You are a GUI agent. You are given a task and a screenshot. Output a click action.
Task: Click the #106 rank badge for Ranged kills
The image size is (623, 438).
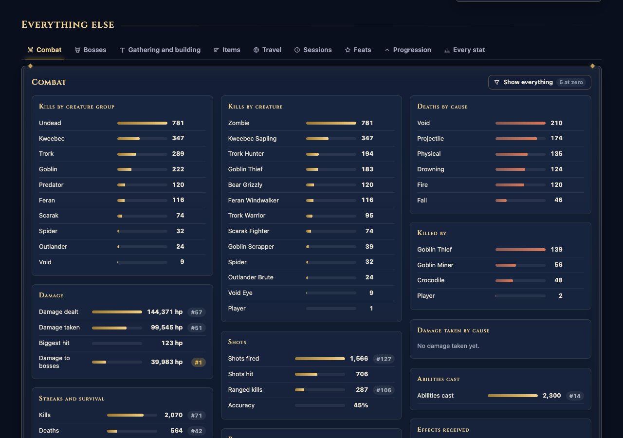[384, 390]
